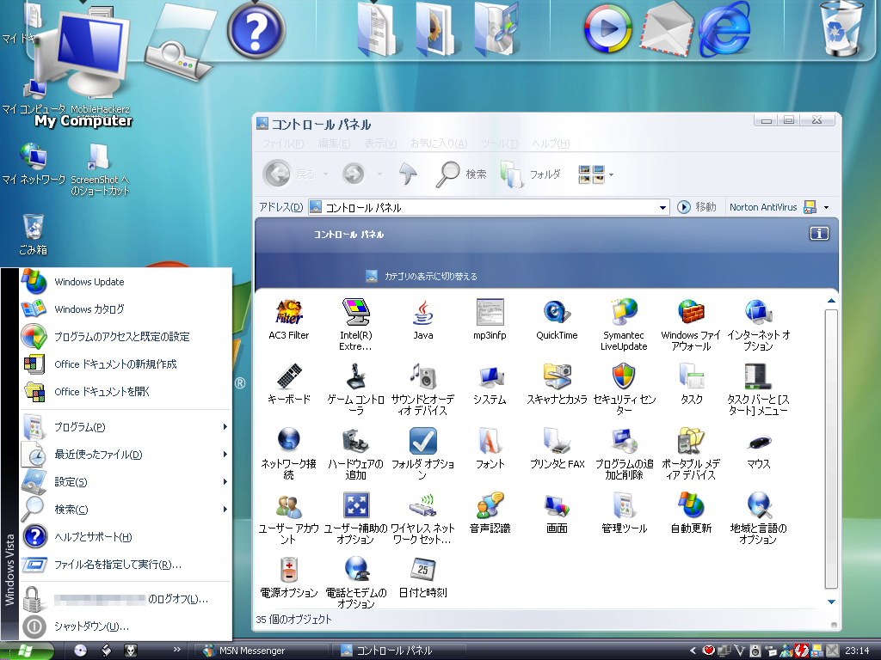Screen dimensions: 881x660
Task: Open 自動更新 automatic updates icon
Action: pyautogui.click(x=691, y=505)
